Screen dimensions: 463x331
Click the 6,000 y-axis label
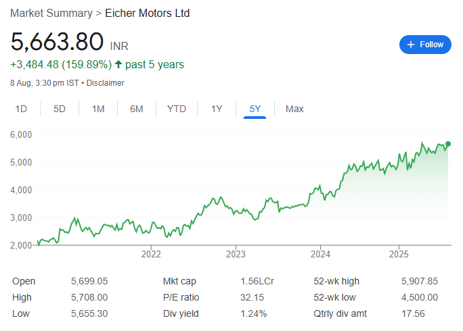[21, 134]
